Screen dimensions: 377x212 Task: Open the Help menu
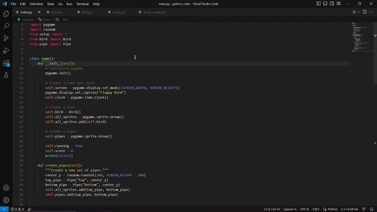coord(96,4)
